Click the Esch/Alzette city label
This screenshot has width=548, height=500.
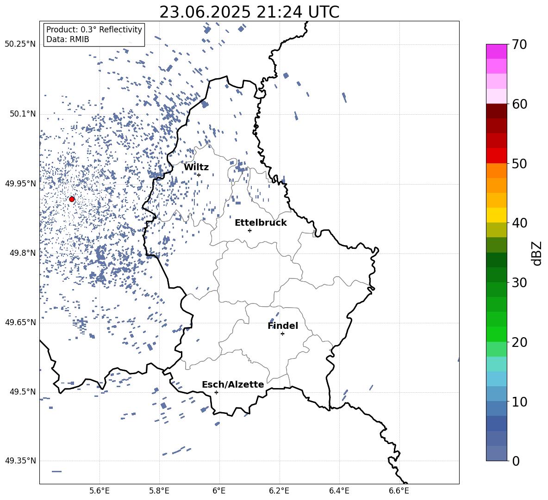tap(233, 384)
